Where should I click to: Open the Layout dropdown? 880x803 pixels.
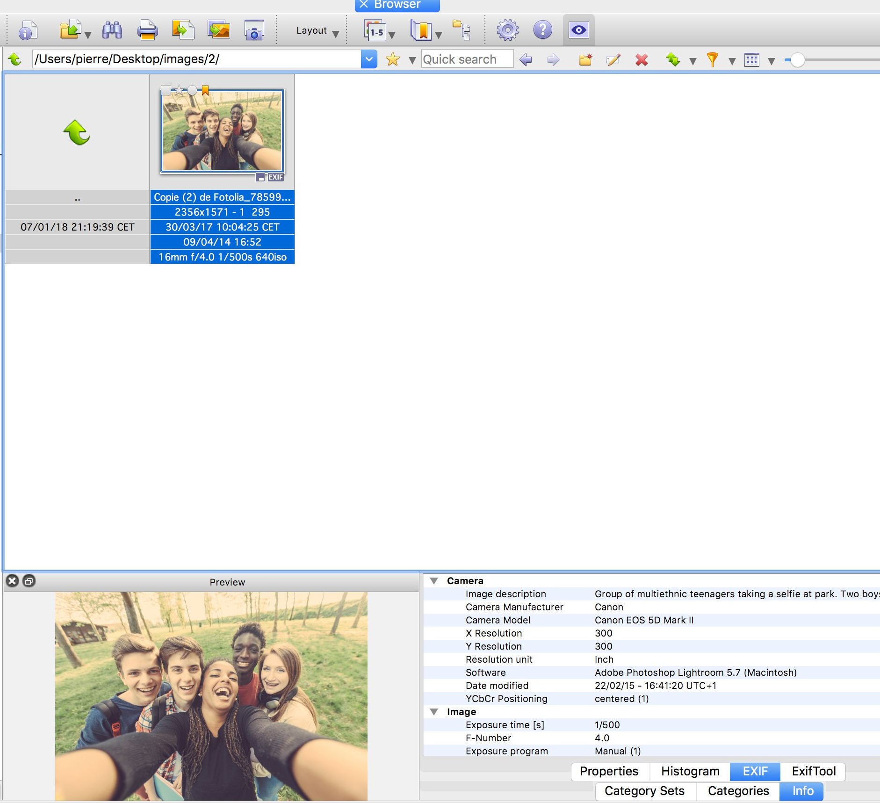(317, 31)
